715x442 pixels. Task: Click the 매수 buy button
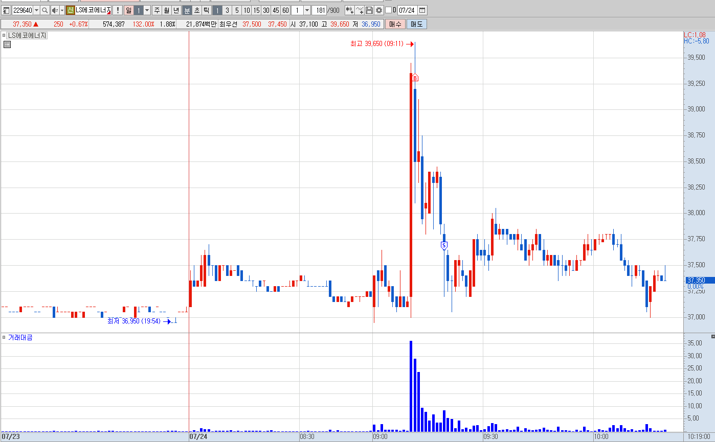[x=395, y=24]
